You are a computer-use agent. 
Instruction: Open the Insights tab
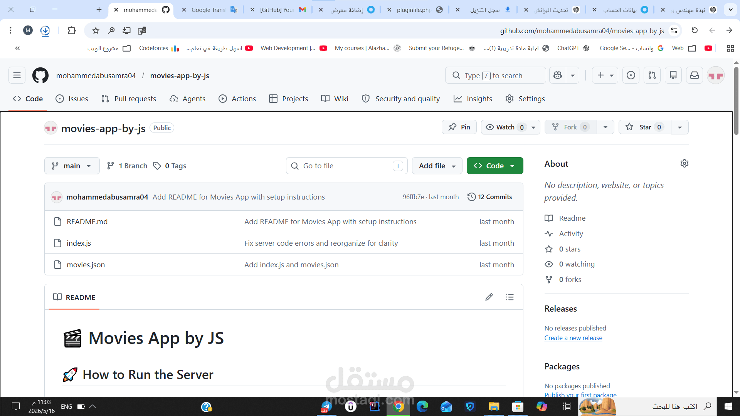tap(473, 99)
